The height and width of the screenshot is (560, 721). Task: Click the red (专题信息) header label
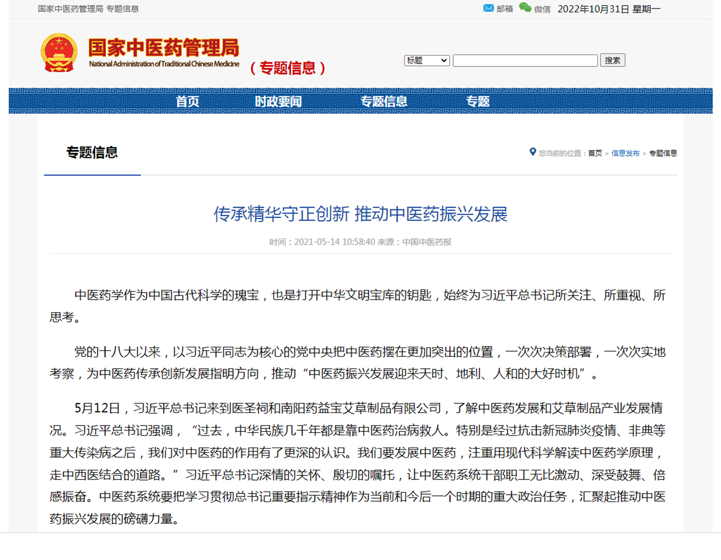point(288,68)
